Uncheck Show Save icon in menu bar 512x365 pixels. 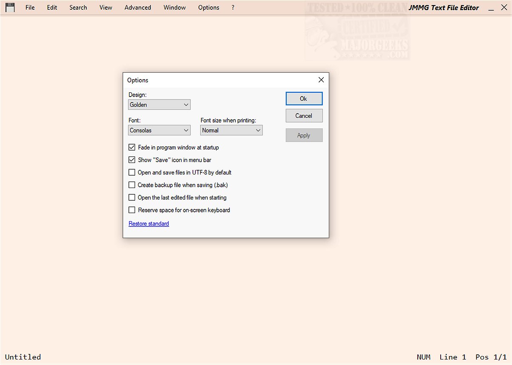[x=132, y=160]
